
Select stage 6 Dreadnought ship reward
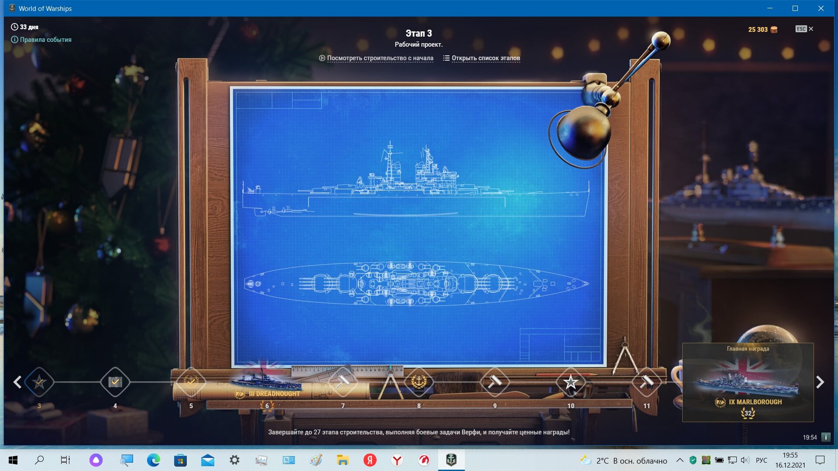click(267, 384)
